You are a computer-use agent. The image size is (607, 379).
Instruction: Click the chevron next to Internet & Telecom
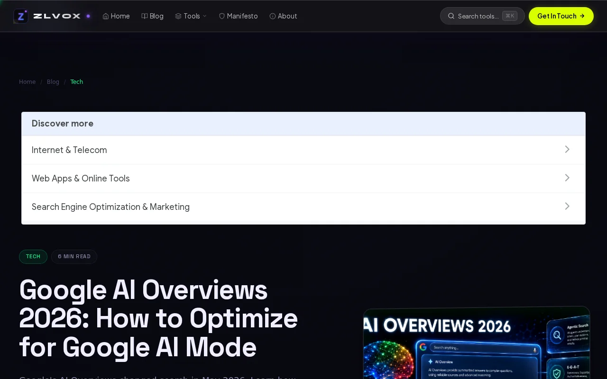pyautogui.click(x=567, y=149)
